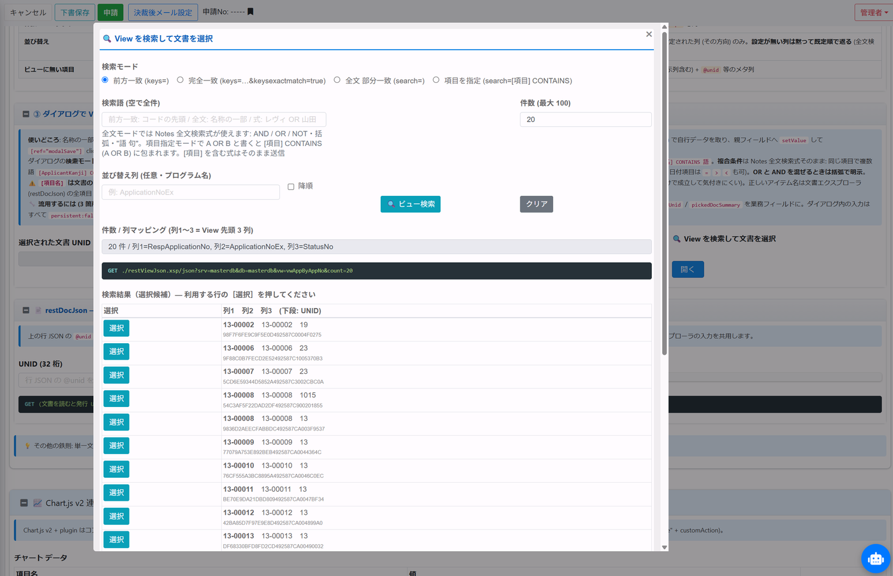Collapse the ③ ダイアログ section

point(26,114)
